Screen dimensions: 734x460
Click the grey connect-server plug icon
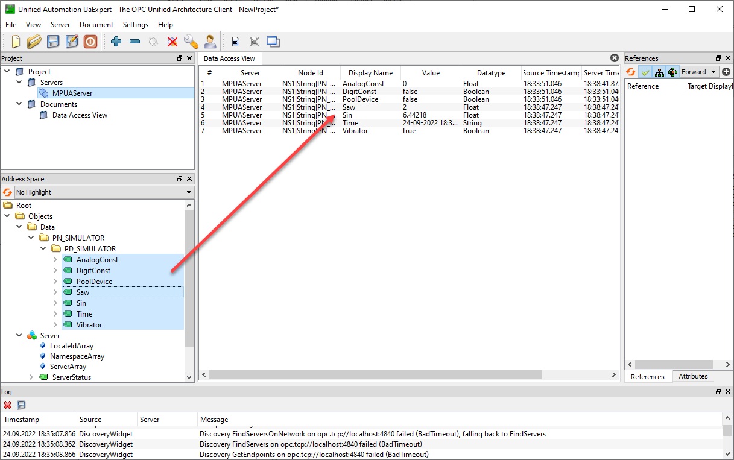pyautogui.click(x=153, y=42)
